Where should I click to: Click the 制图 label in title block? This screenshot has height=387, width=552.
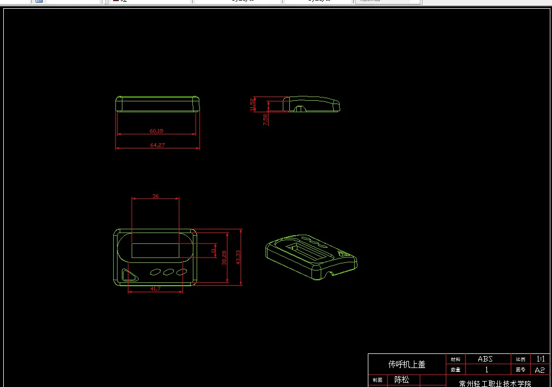pyautogui.click(x=378, y=380)
